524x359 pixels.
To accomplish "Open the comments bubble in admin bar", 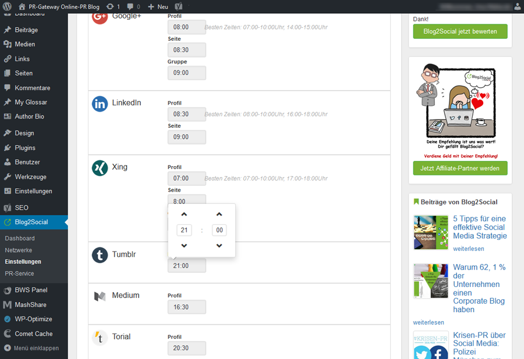I will 133,6.
